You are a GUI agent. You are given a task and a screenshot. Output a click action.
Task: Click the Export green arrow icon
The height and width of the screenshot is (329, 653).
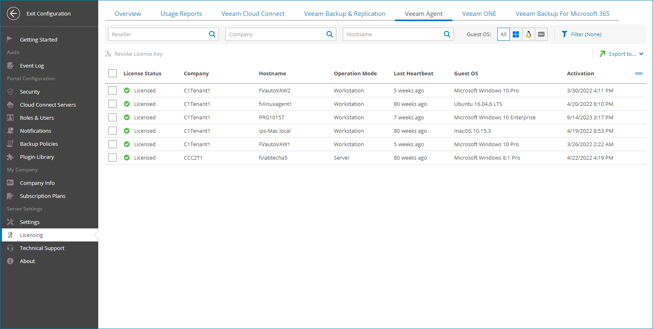[x=602, y=54]
